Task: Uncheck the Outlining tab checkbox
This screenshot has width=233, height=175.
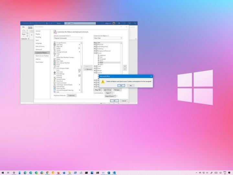Action: tap(96, 49)
